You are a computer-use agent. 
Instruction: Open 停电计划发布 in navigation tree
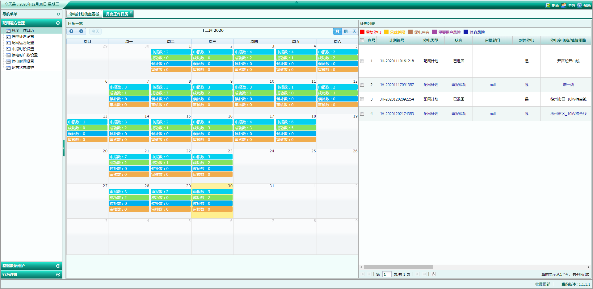tap(23, 37)
